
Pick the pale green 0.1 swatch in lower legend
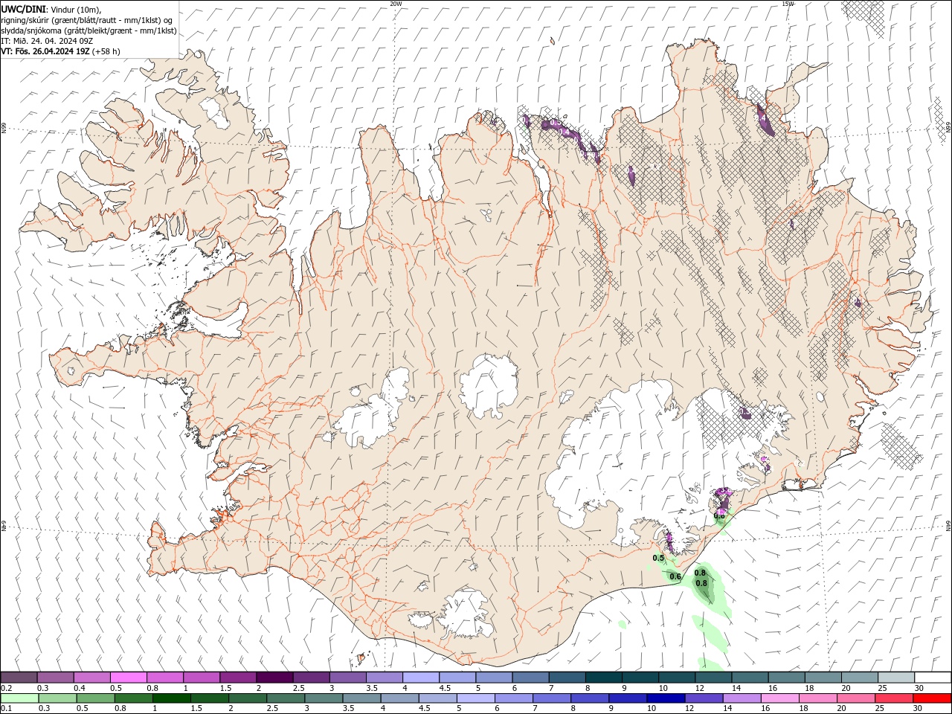click(19, 698)
